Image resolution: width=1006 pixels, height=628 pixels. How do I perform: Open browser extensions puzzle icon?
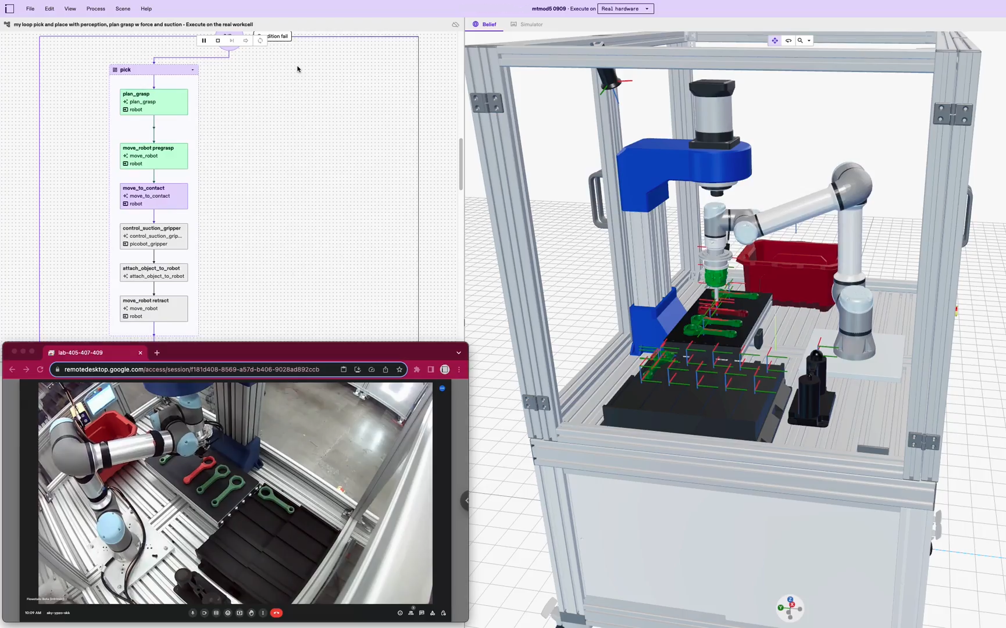[x=417, y=369]
